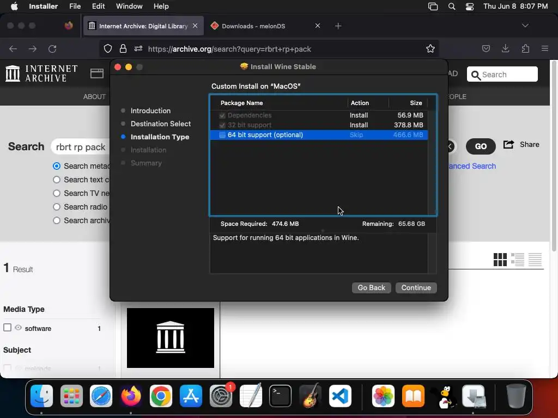Select the Search TV news radio button
This screenshot has width=558, height=418.
click(x=57, y=193)
